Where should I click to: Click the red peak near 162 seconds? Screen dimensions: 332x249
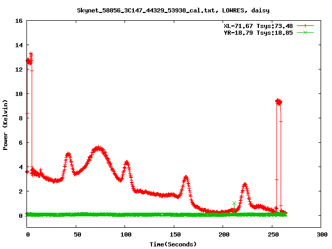point(186,177)
